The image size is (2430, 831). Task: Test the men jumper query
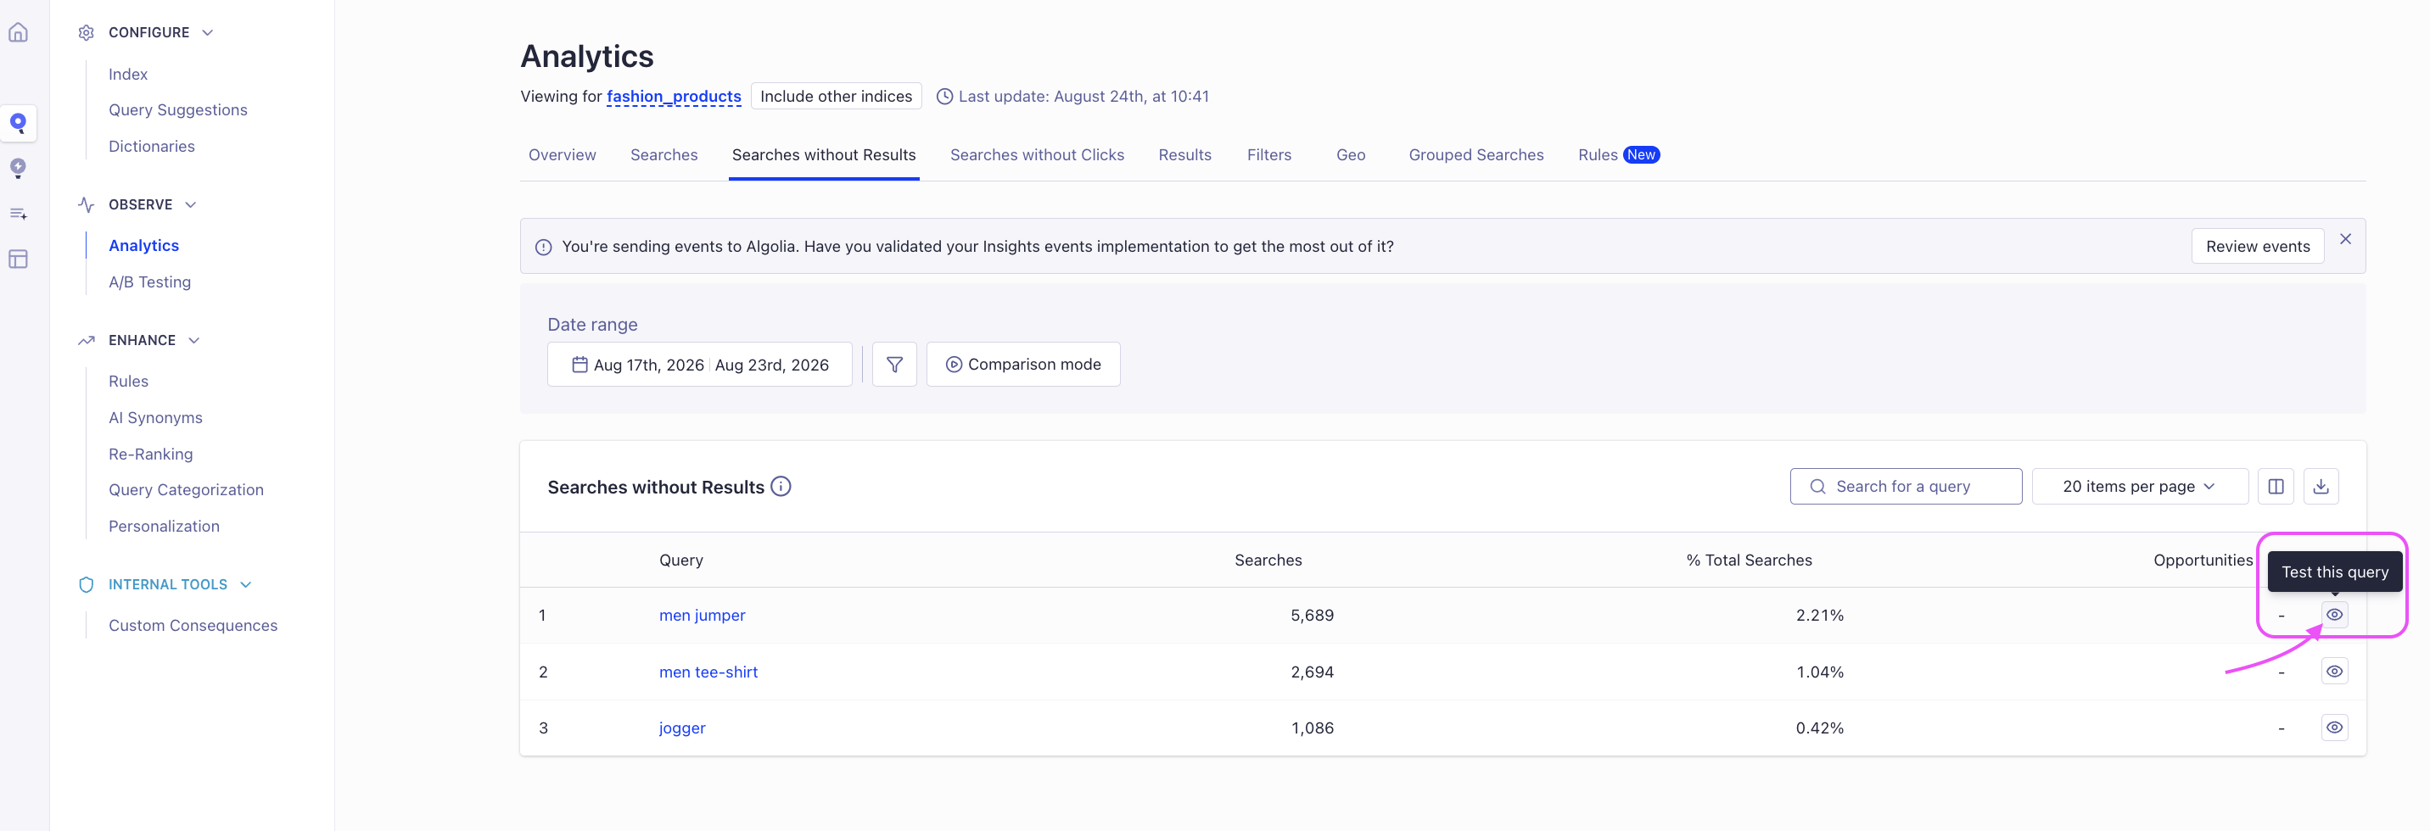point(2334,615)
